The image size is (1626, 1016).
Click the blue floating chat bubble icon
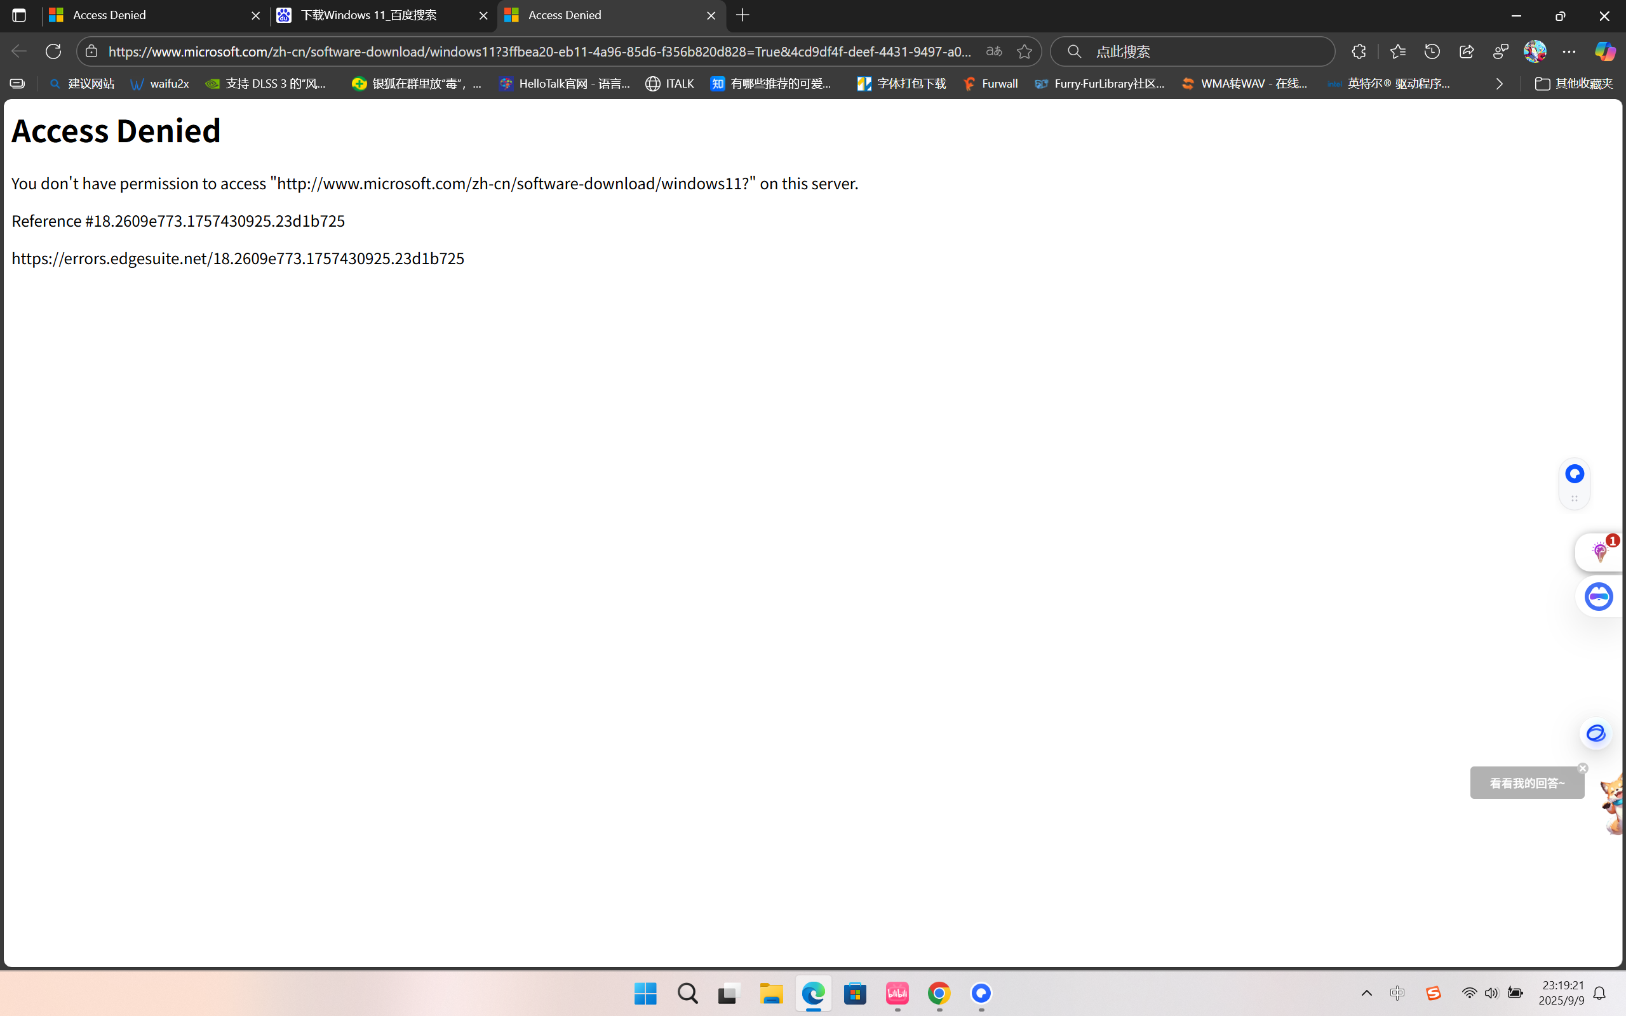1575,474
